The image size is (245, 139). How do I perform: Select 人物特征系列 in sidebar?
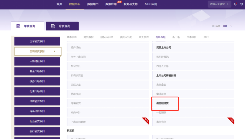coord(37,62)
